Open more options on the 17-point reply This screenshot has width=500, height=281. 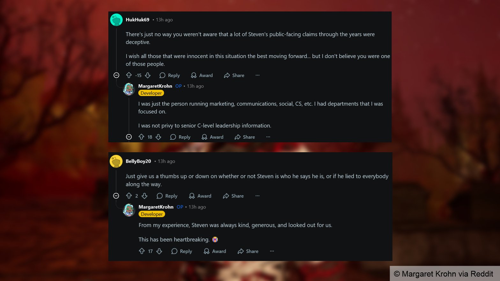[272, 251]
